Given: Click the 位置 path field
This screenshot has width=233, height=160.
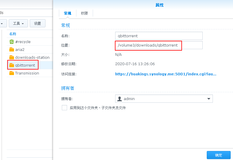Looking at the screenshot, I should [159, 45].
